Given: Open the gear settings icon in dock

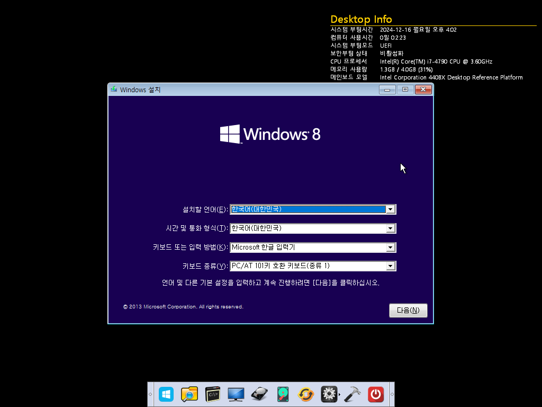Looking at the screenshot, I should click(329, 394).
